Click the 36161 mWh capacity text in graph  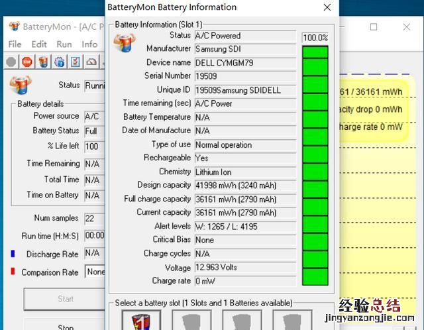[x=371, y=91]
